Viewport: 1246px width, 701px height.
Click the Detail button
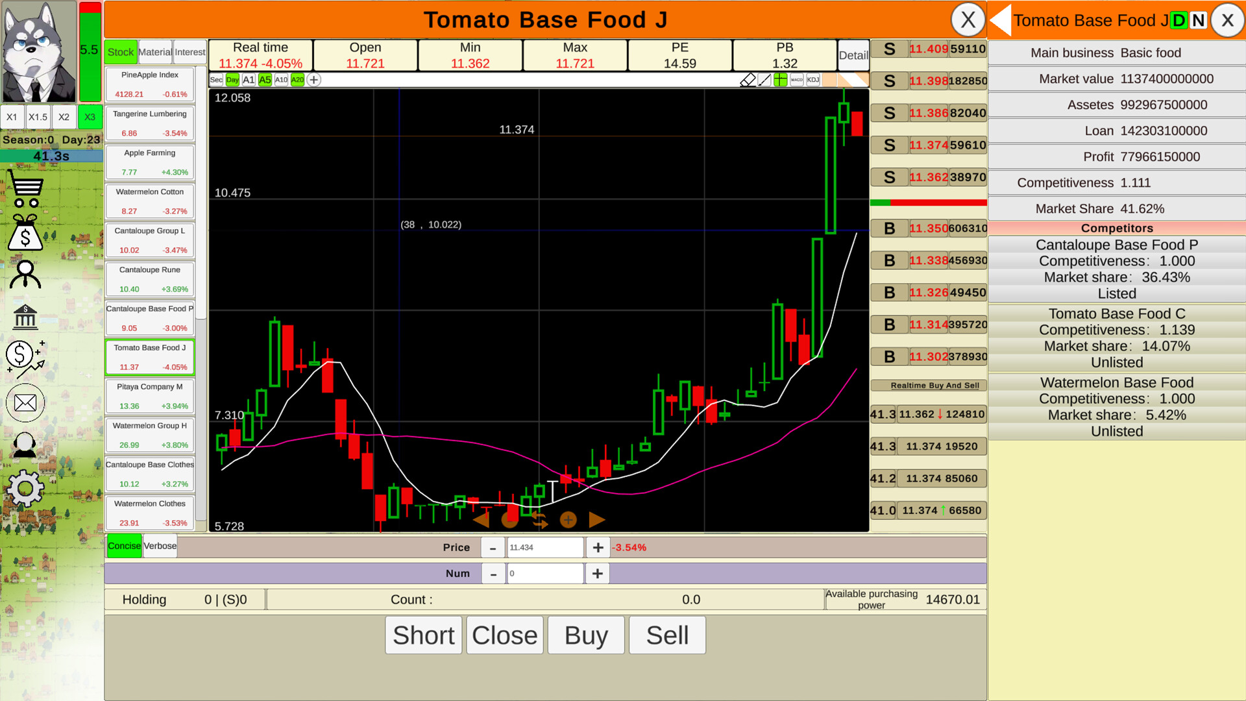click(x=853, y=55)
